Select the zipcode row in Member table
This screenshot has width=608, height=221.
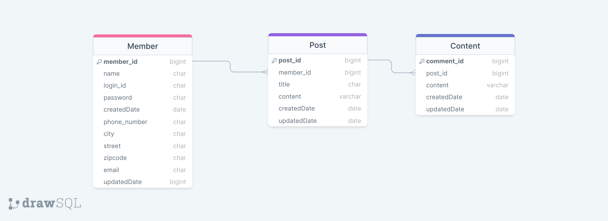[143, 158]
